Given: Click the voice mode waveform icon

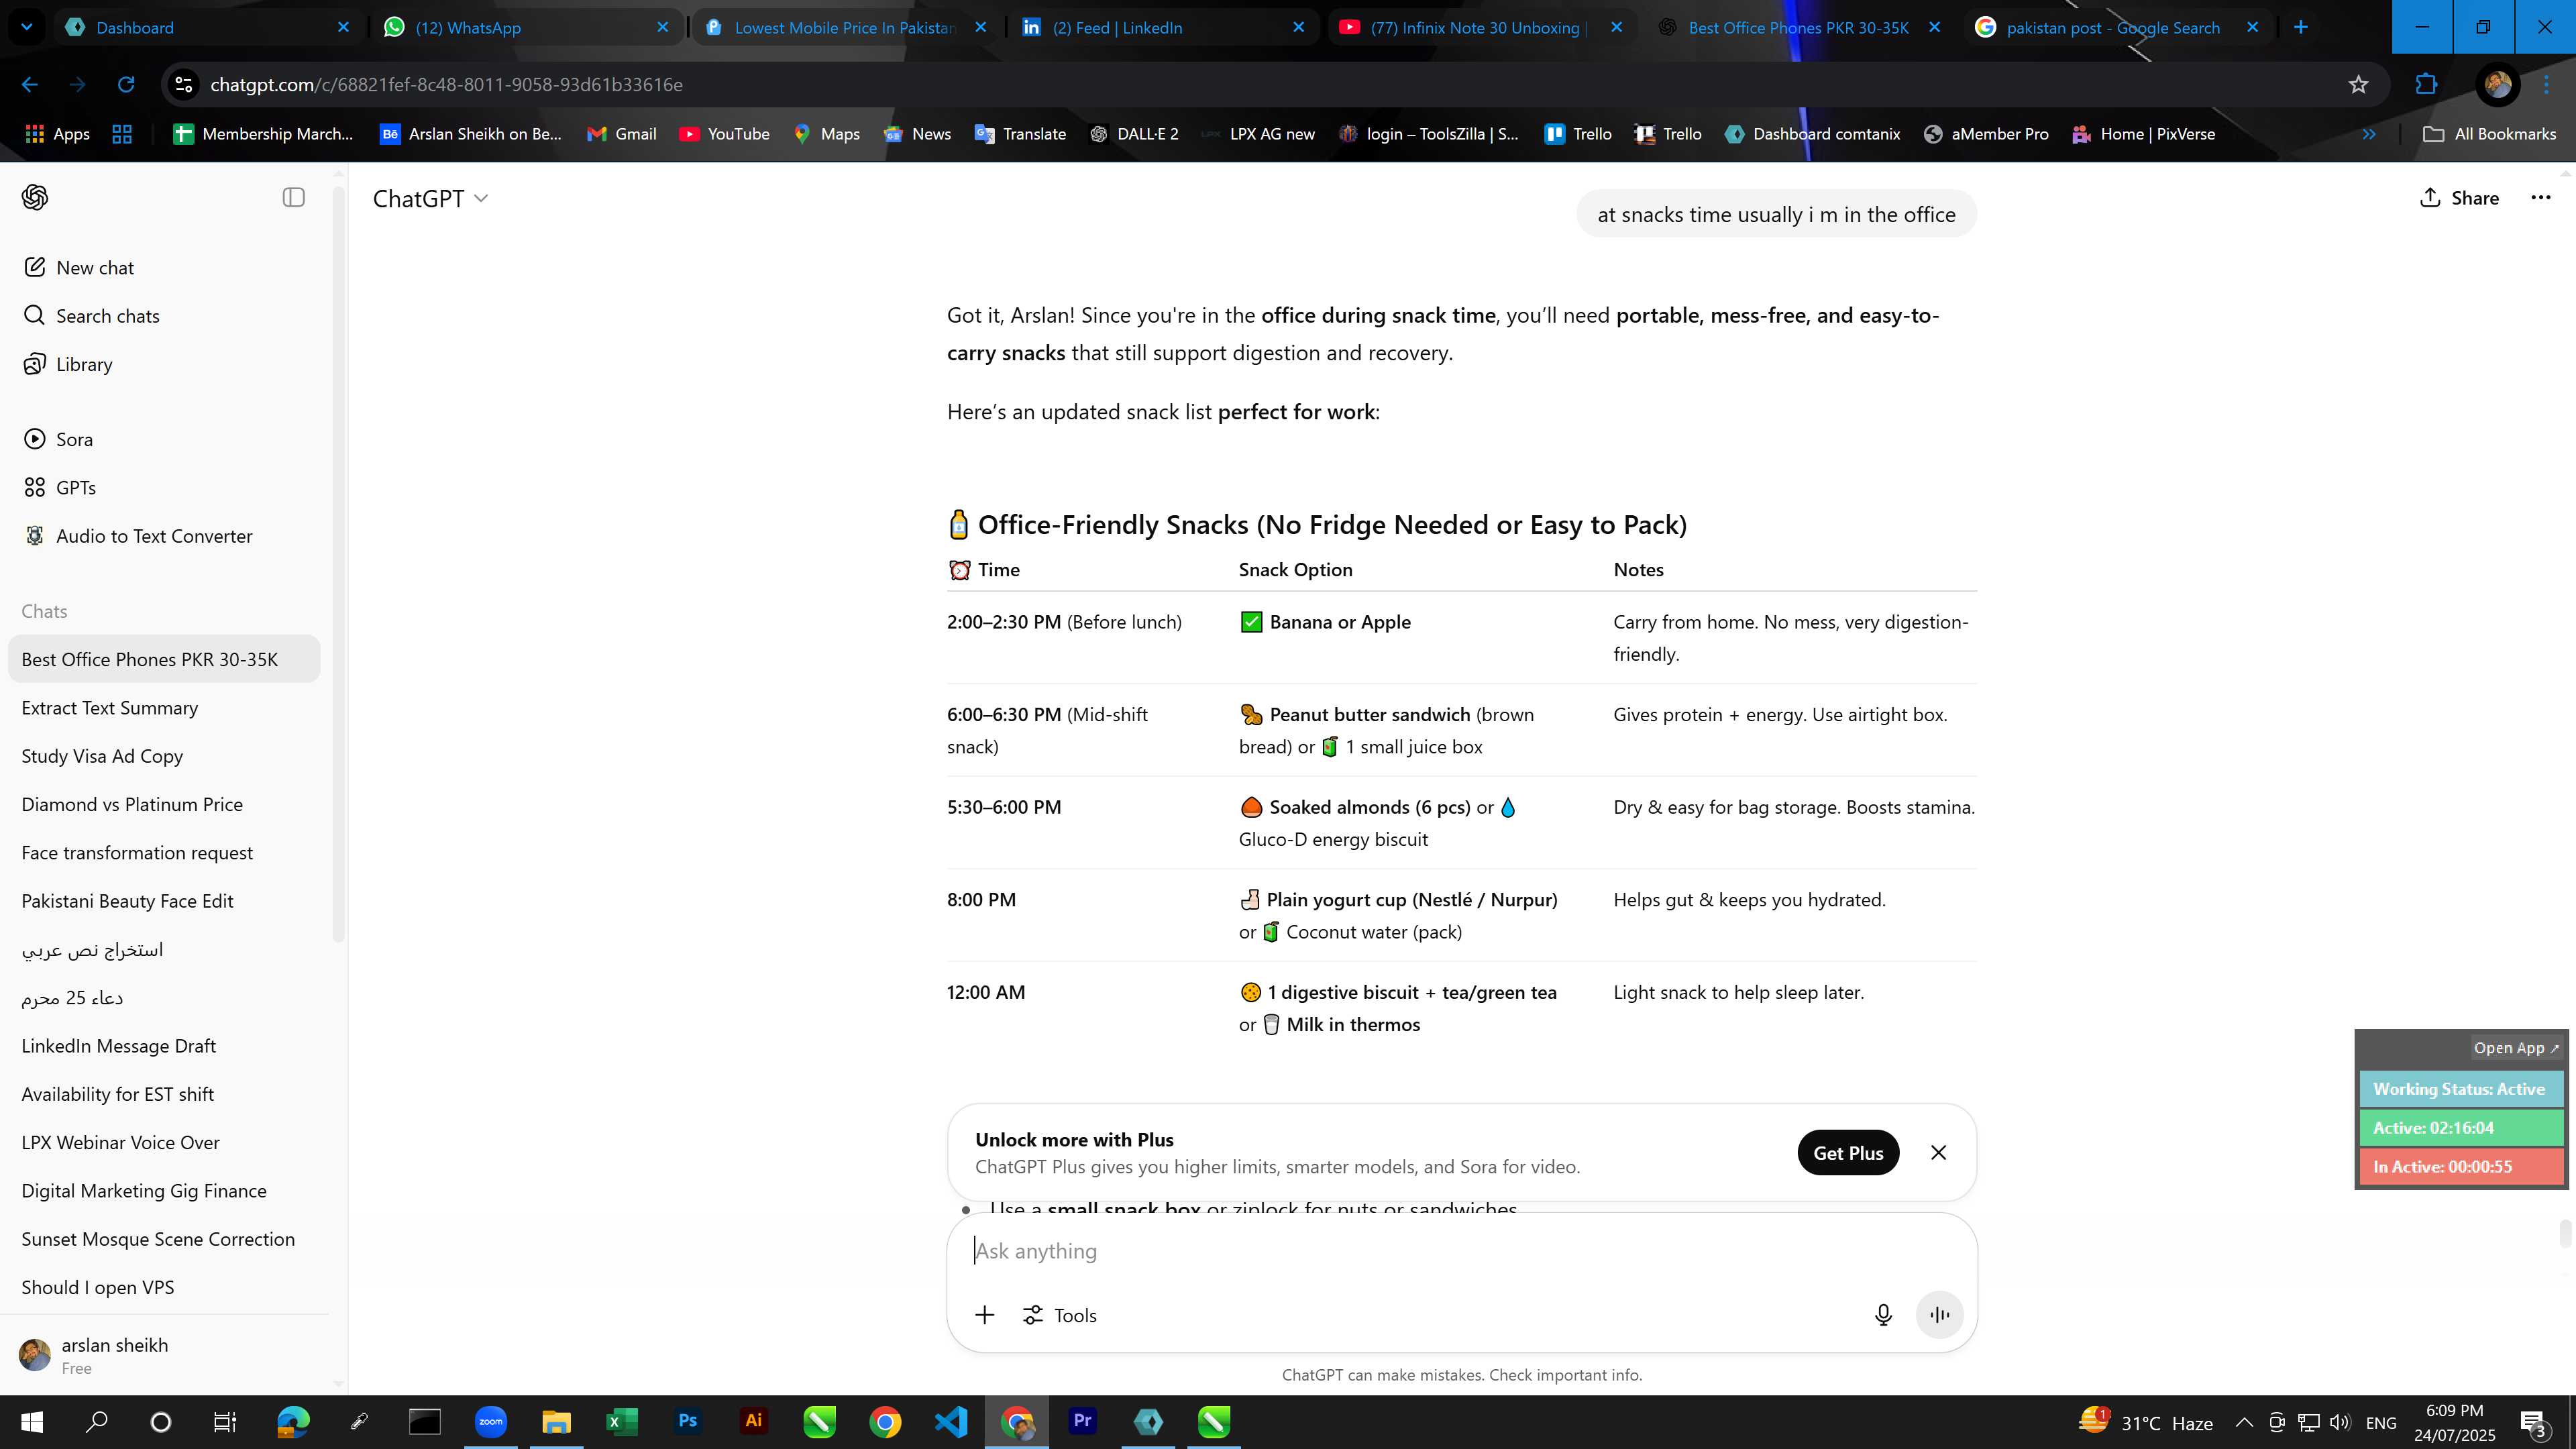Looking at the screenshot, I should tap(1939, 1315).
